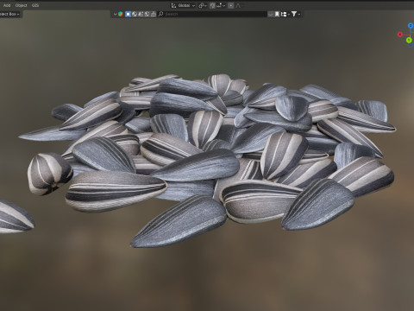Open proportional editing falloff curve

(238, 5)
